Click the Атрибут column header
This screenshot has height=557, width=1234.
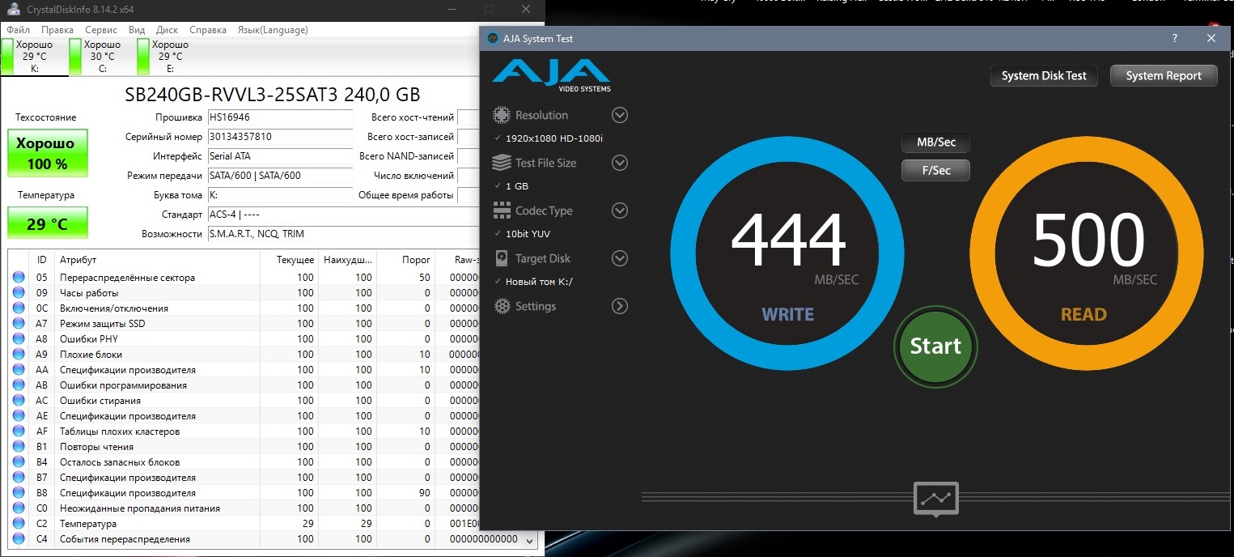point(157,260)
